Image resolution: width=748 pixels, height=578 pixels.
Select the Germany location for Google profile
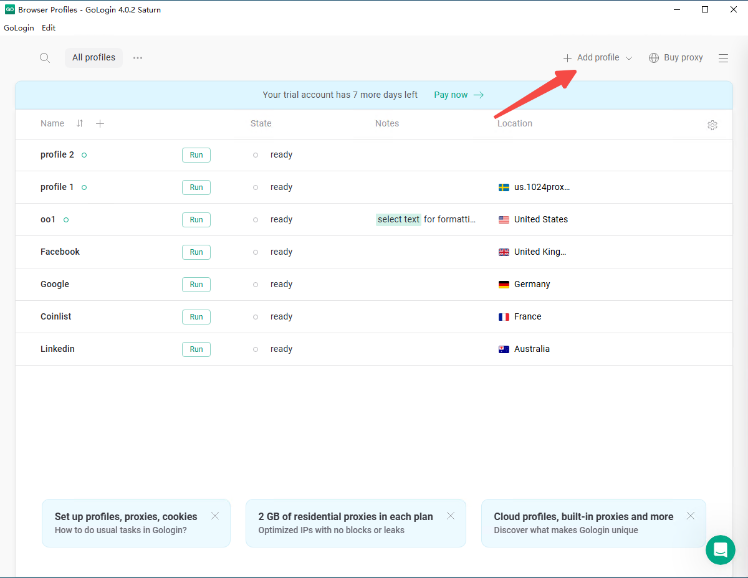click(531, 284)
